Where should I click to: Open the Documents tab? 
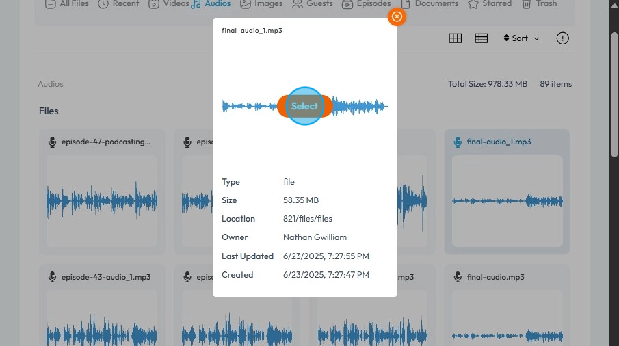tap(429, 4)
